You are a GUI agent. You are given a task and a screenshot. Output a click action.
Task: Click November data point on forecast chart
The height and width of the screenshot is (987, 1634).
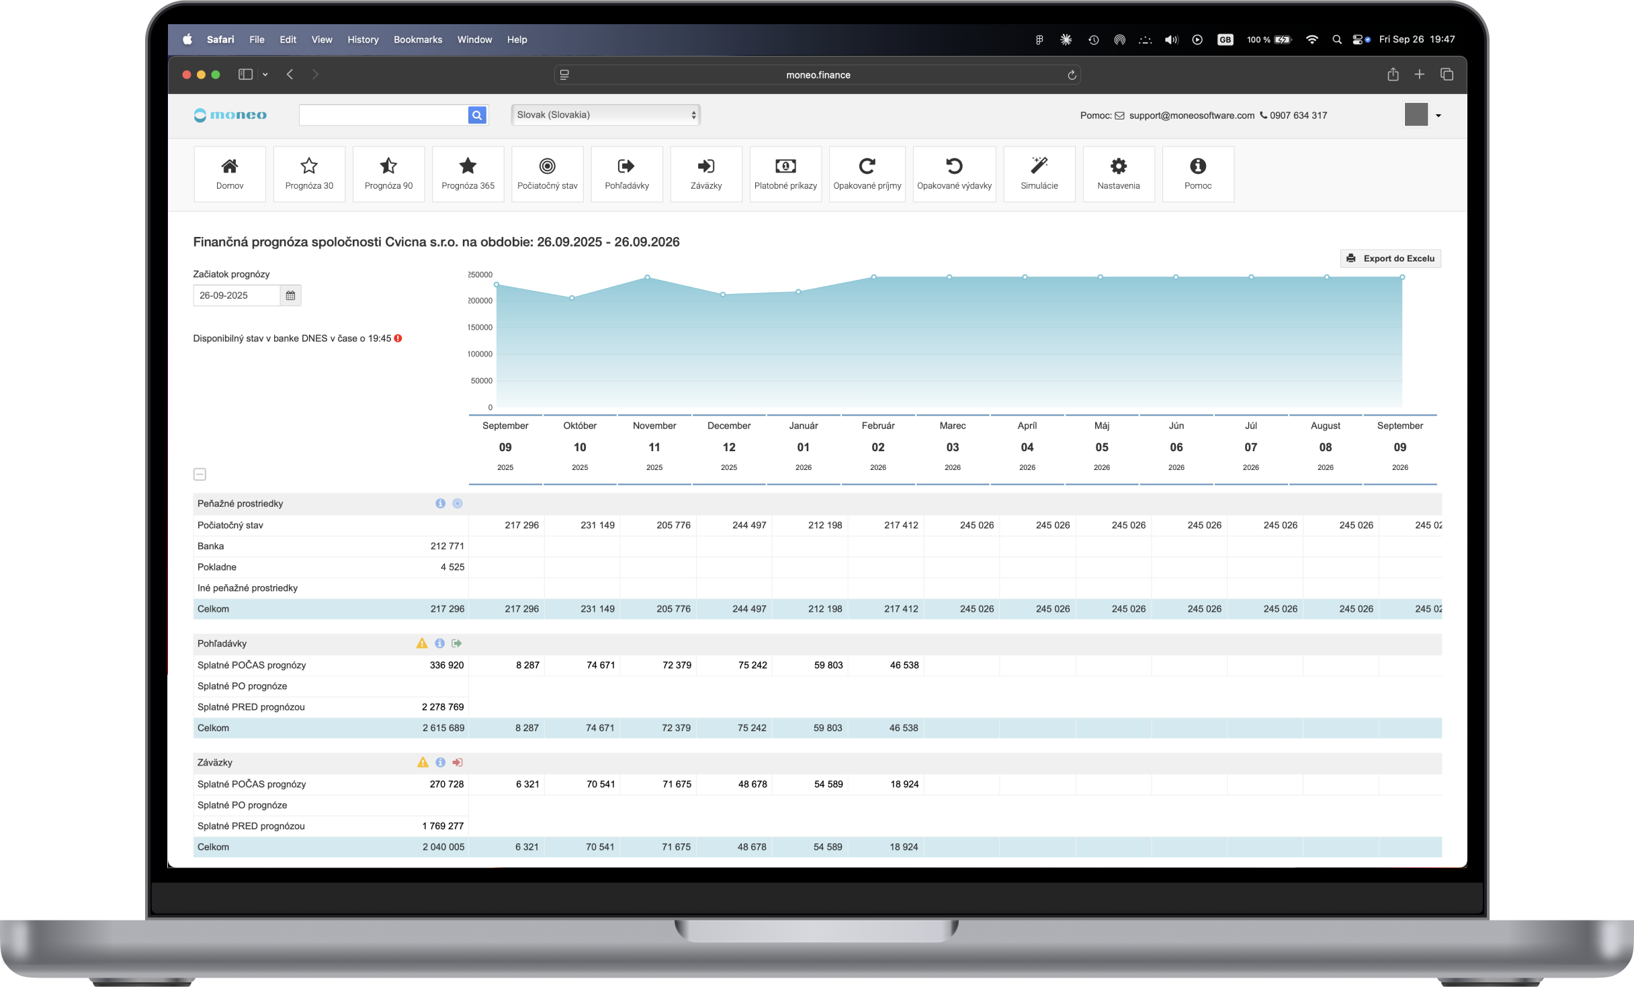[x=647, y=277]
